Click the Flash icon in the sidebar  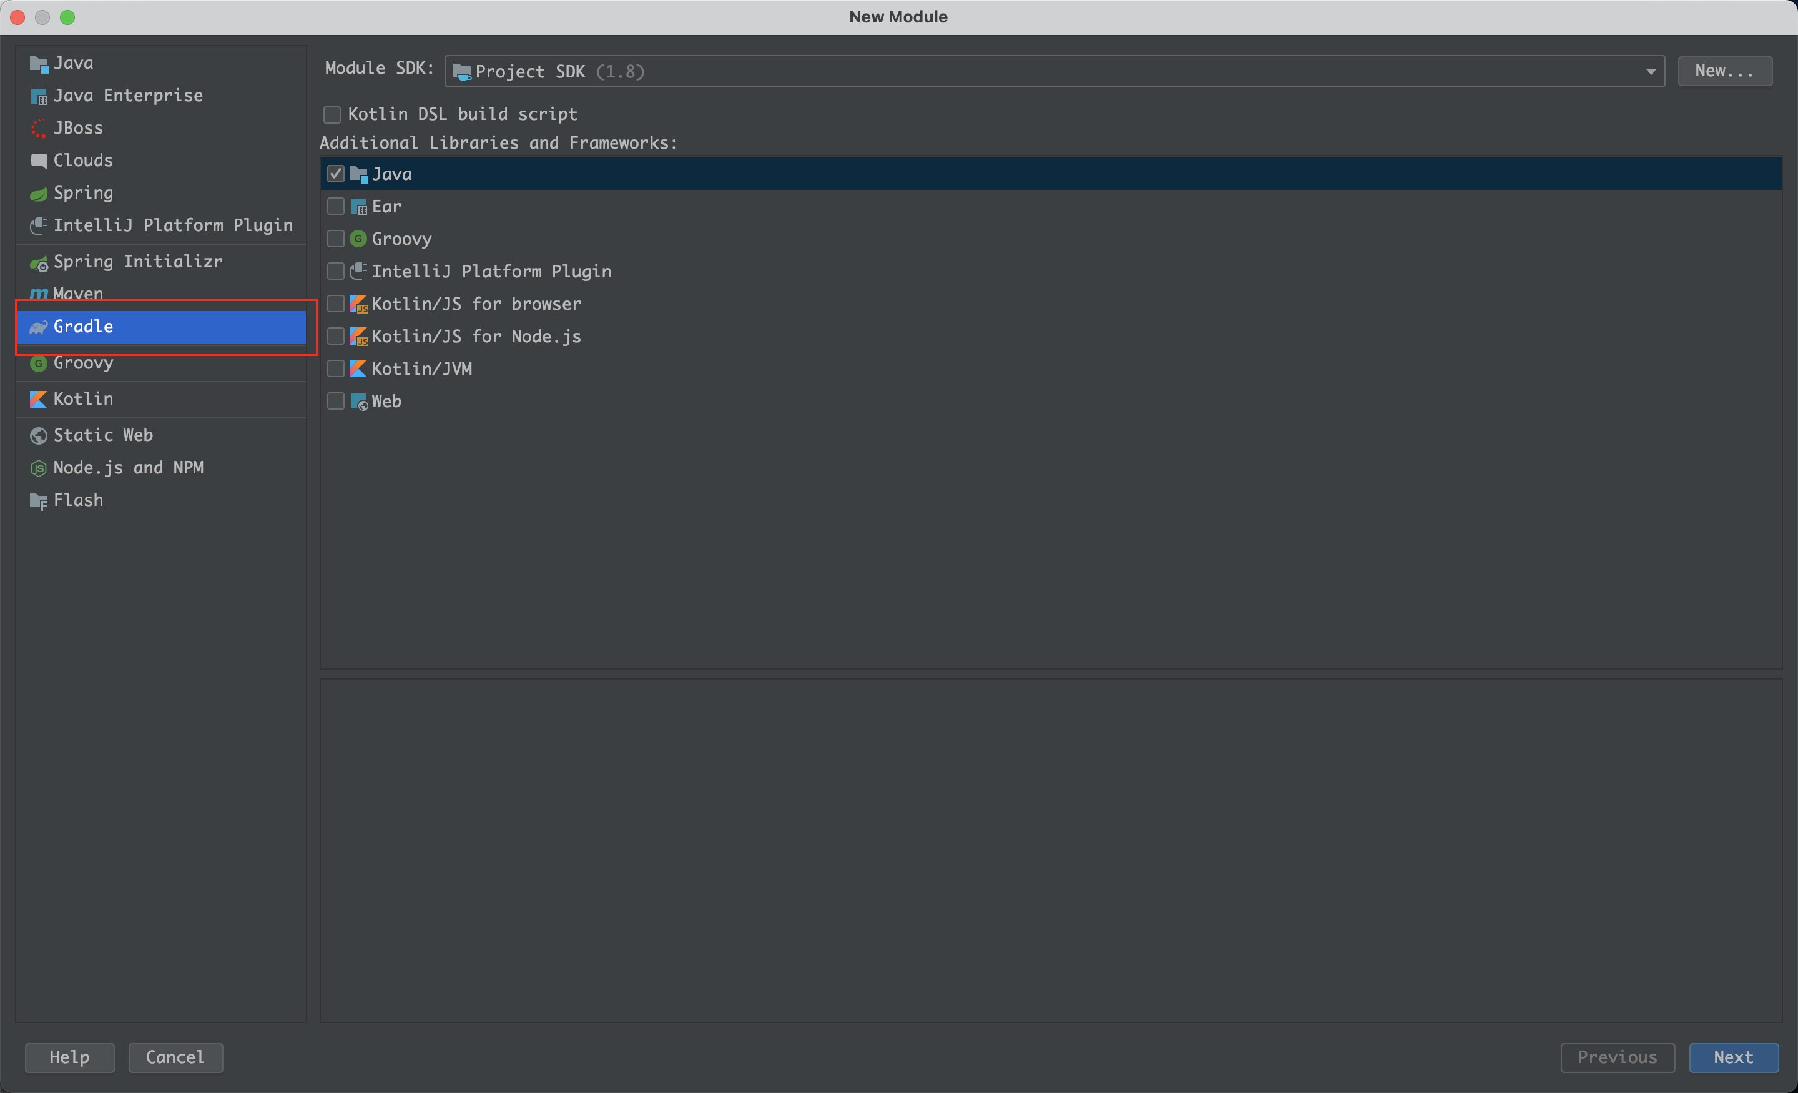click(38, 500)
